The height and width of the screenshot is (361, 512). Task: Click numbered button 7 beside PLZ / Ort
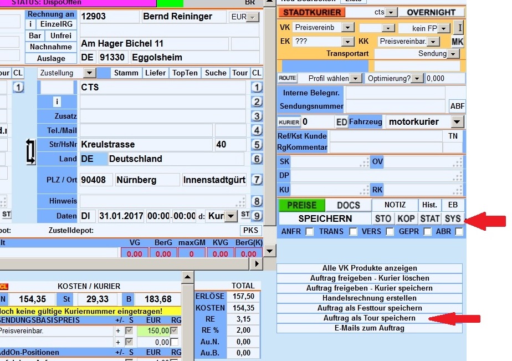pos(257,179)
